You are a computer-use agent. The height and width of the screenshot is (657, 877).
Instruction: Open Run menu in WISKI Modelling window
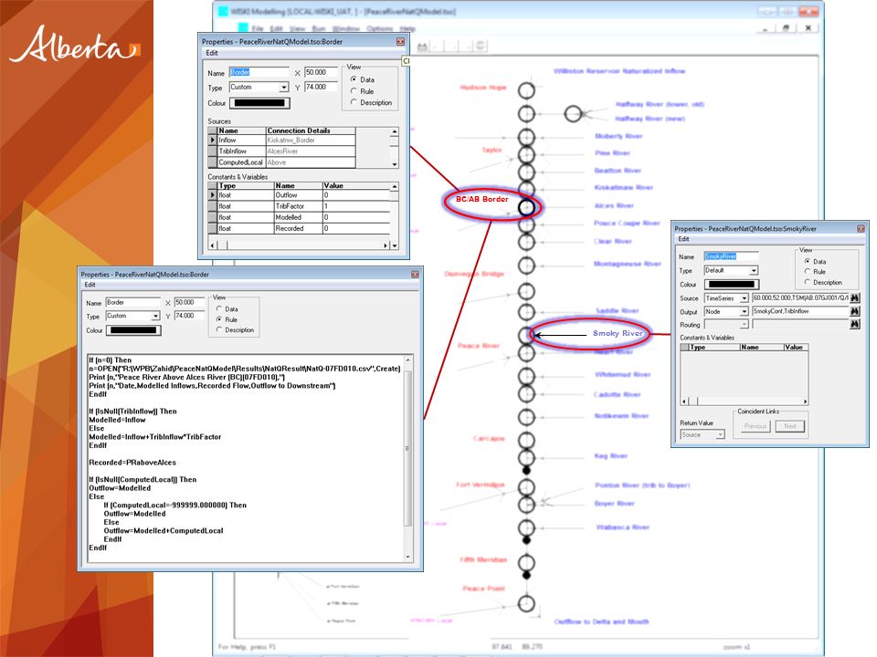coord(318,28)
